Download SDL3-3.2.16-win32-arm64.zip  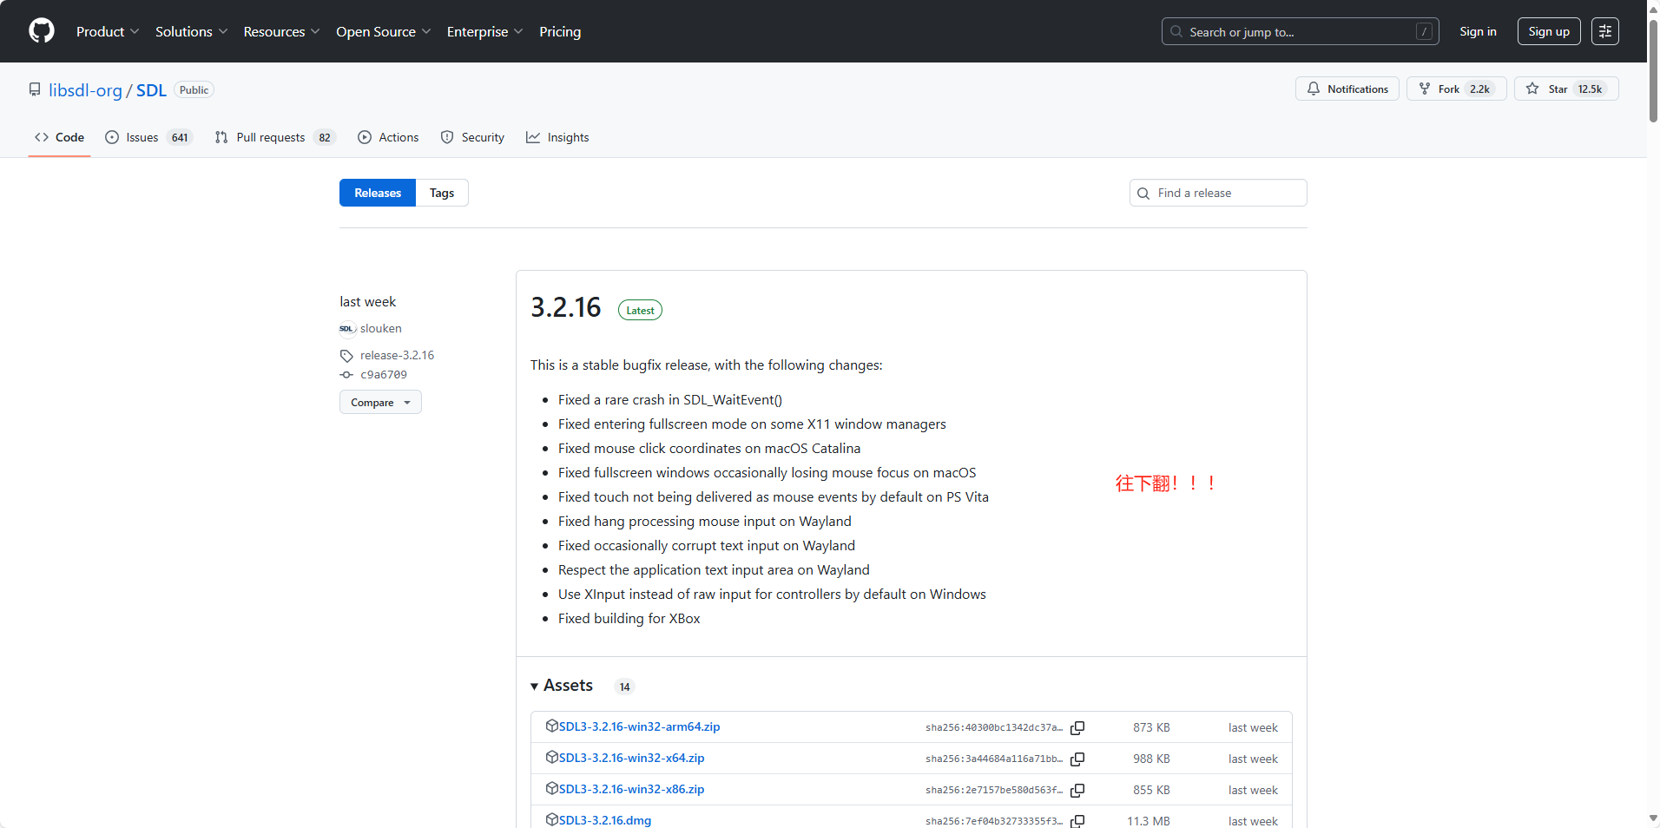[639, 726]
